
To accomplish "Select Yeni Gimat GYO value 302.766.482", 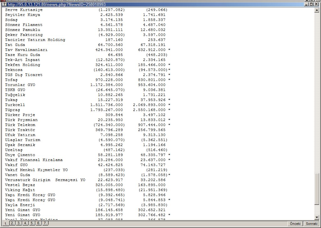I will [x=152, y=215].
